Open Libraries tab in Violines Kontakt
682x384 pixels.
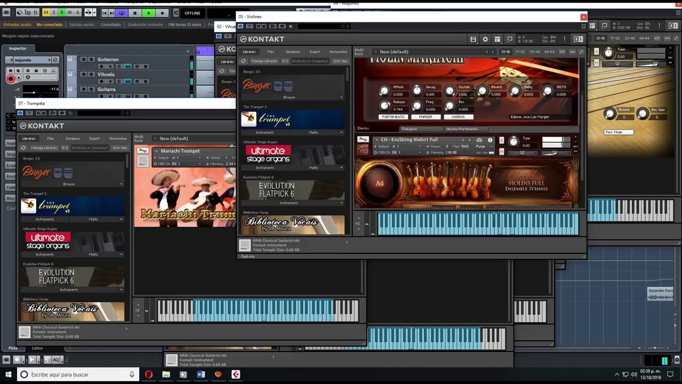(x=249, y=52)
